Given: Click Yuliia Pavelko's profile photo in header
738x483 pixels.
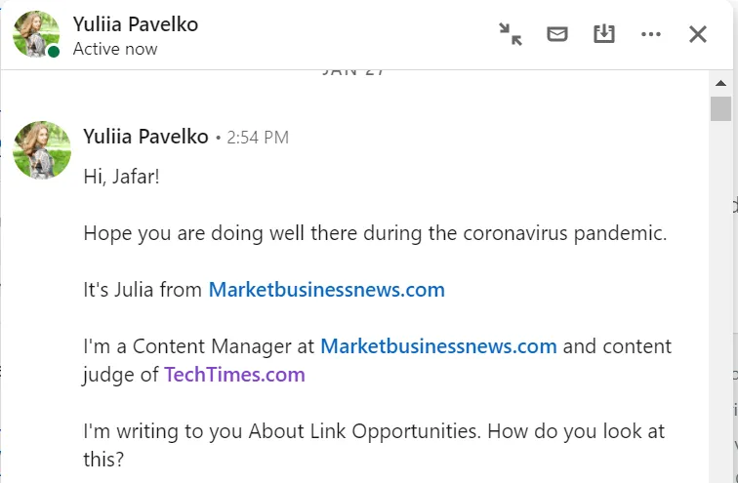Looking at the screenshot, I should click(x=36, y=34).
